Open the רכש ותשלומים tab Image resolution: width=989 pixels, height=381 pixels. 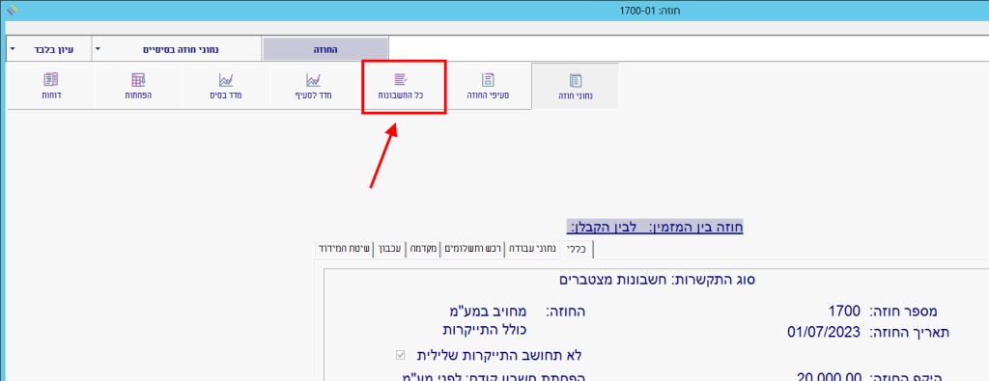click(472, 249)
